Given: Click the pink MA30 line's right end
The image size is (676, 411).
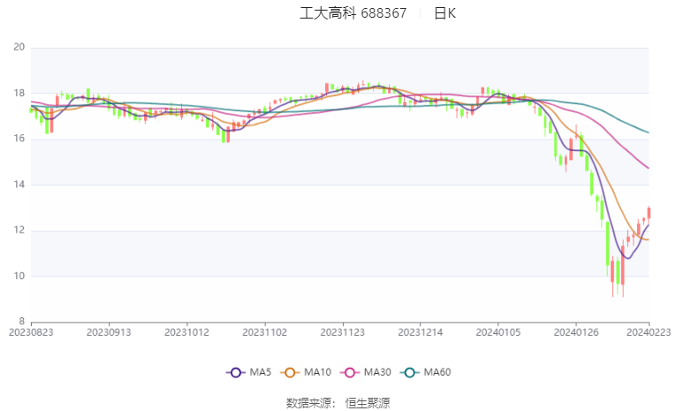Looking at the screenshot, I should click(648, 168).
